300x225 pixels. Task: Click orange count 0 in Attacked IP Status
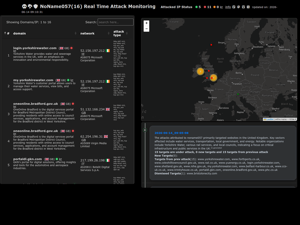218,7
